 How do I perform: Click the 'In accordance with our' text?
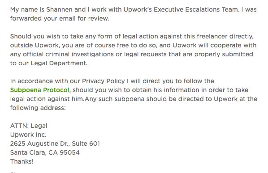45,81
